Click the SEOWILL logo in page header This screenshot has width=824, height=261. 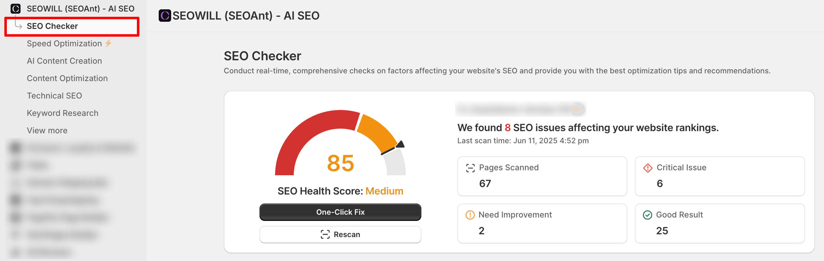[x=165, y=16]
